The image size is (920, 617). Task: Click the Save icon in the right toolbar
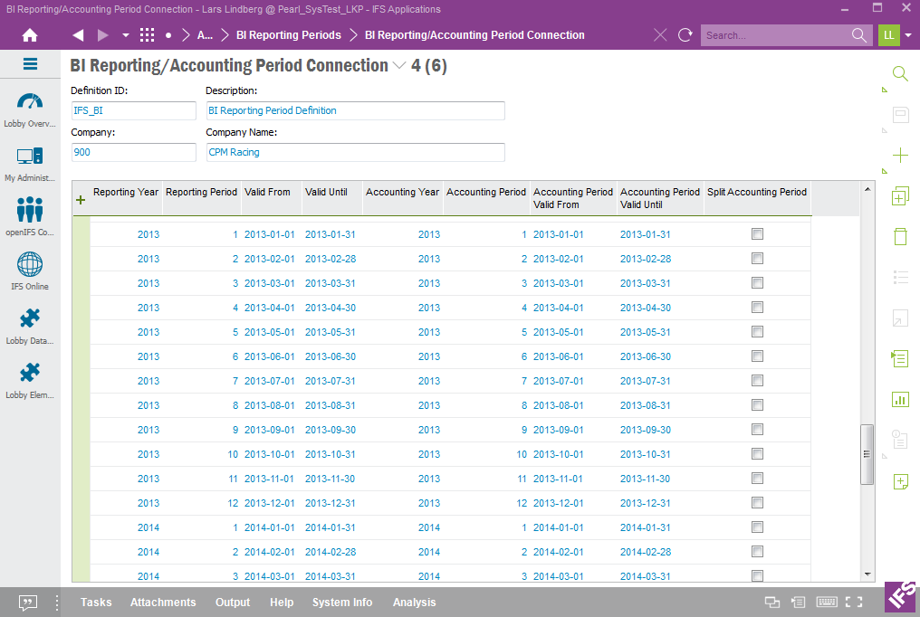click(x=900, y=114)
